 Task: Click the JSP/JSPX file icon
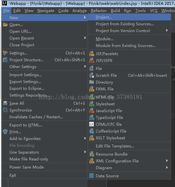point(92,61)
